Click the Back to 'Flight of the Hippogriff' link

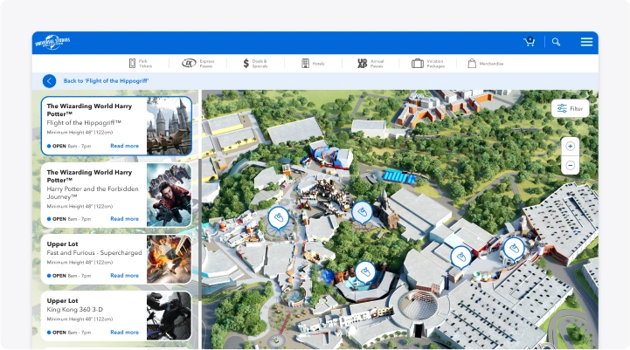106,81
